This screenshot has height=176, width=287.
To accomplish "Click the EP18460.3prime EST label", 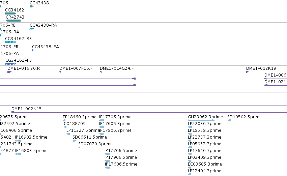I will pyautogui.click(x=80, y=117).
